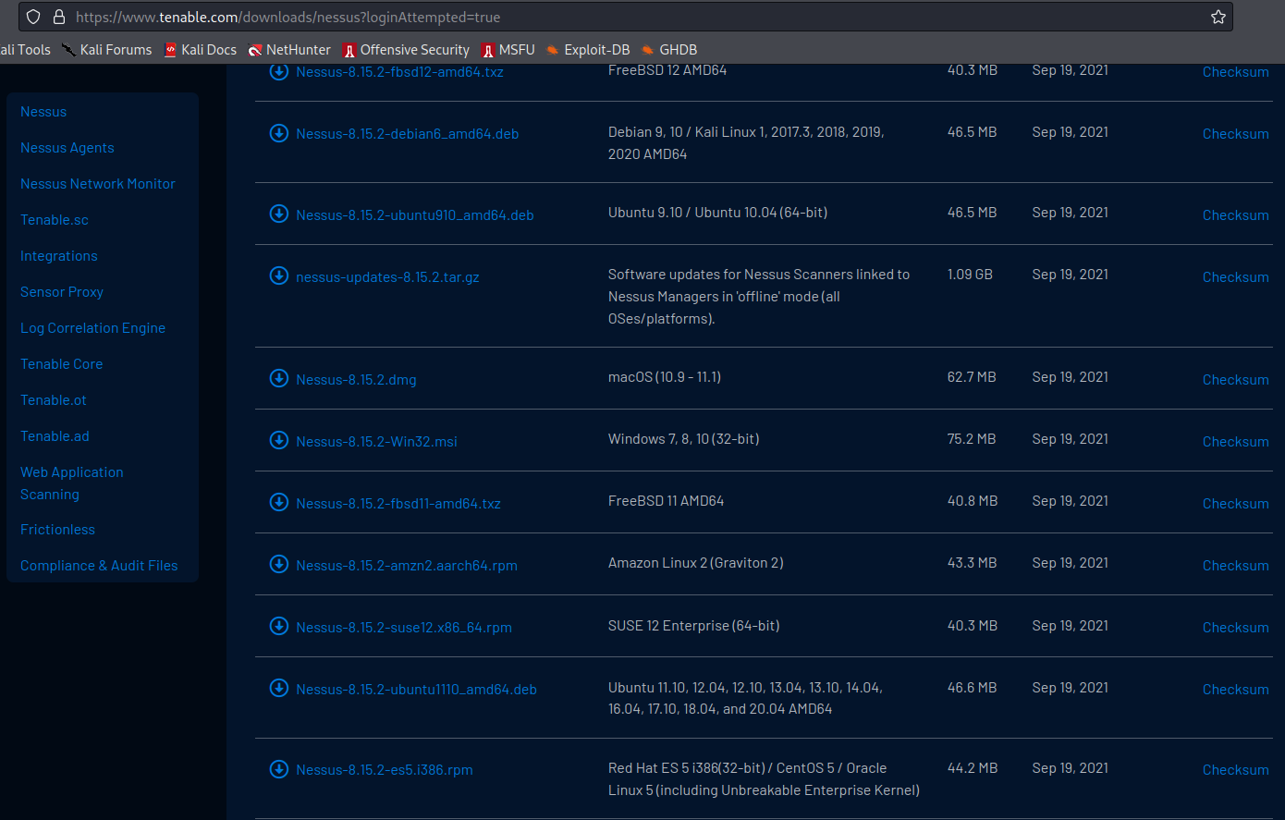
Task: Open Tenable.ot downloads
Action: [54, 400]
